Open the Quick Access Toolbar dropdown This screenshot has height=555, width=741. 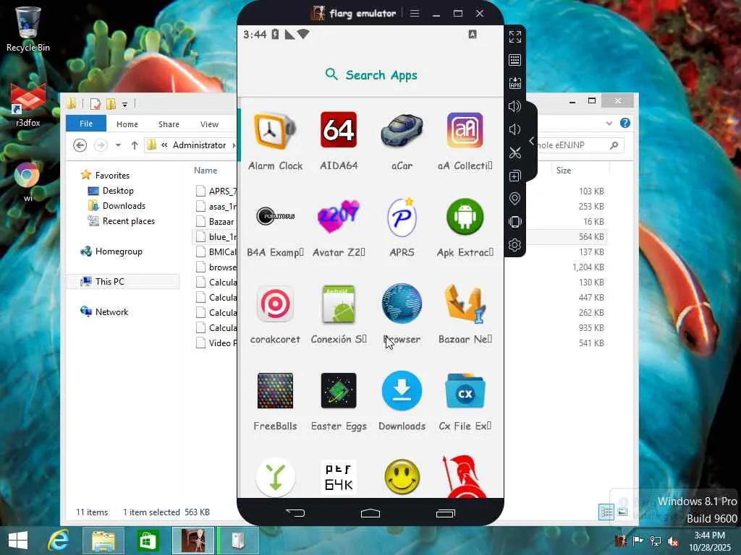(x=124, y=104)
